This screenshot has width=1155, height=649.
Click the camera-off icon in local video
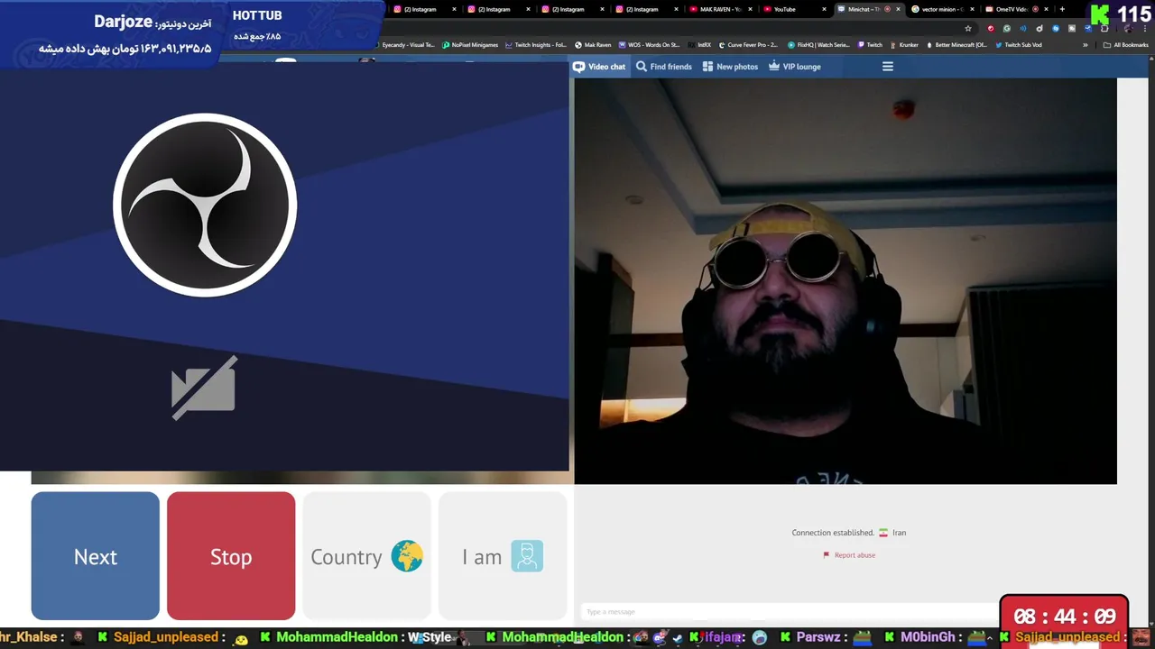pyautogui.click(x=205, y=388)
